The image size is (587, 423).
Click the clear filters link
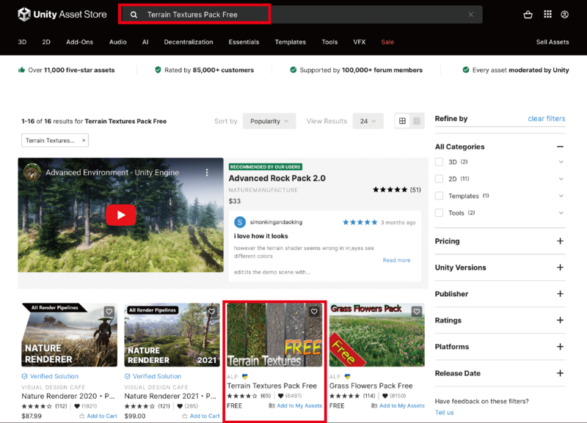coord(547,119)
